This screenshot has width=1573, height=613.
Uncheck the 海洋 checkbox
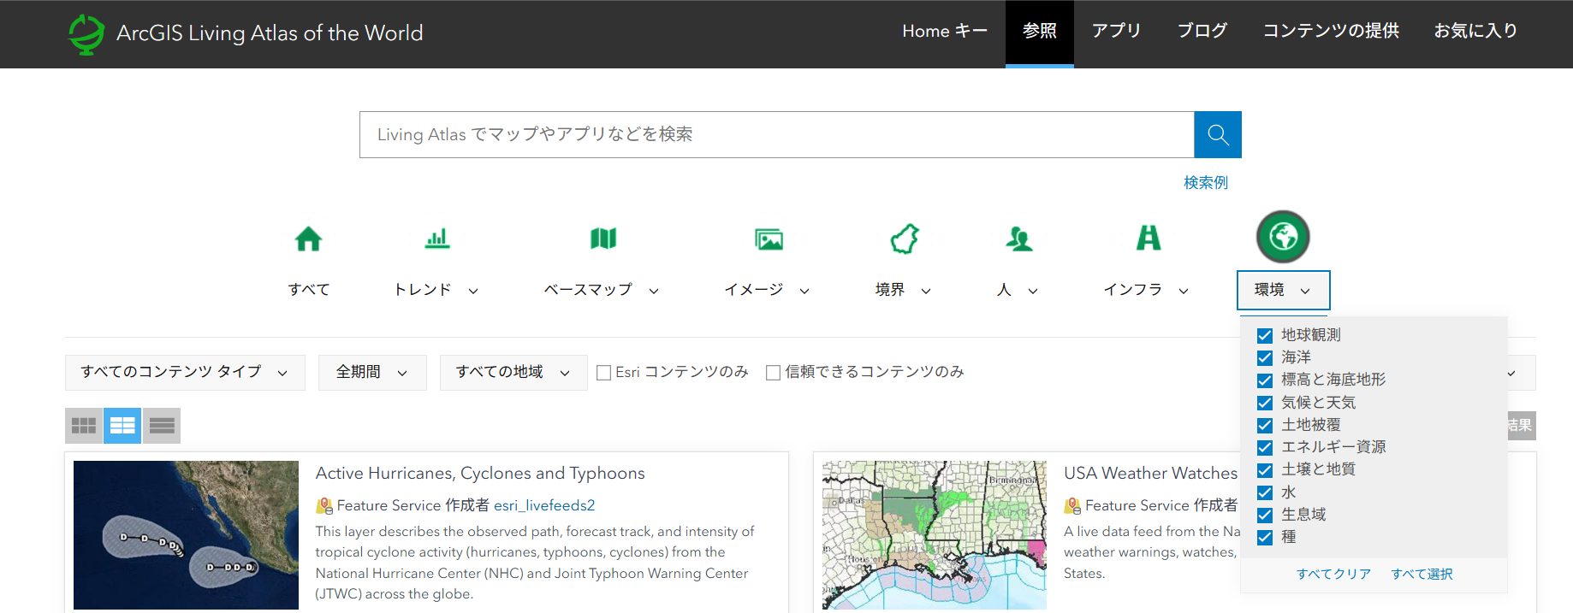point(1264,357)
